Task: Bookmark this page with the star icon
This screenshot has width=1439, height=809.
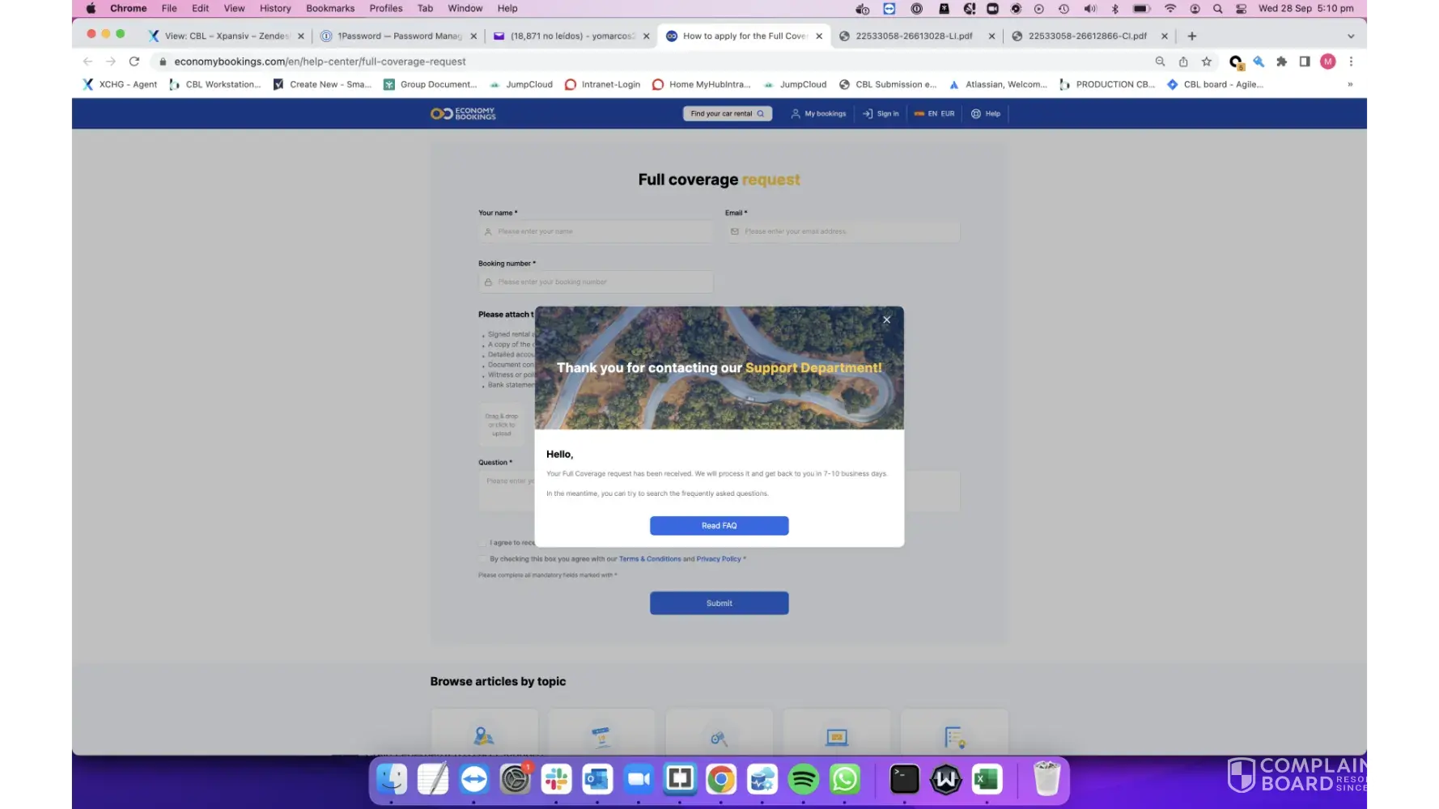Action: coord(1206,61)
